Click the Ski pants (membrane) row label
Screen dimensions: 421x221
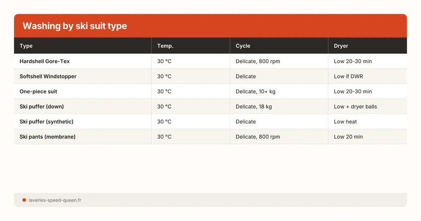coord(47,137)
